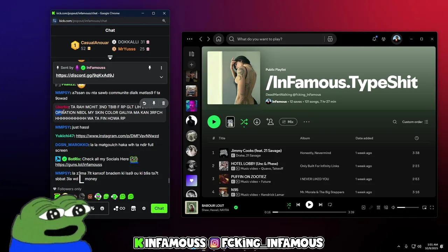The width and height of the screenshot is (448, 252).
Task: Switch Spotify to full screen
Action: point(432,208)
